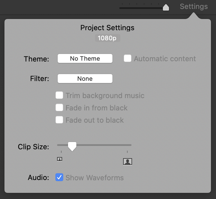
Task: Click the right end of Clip Size track
Action: tap(130, 145)
